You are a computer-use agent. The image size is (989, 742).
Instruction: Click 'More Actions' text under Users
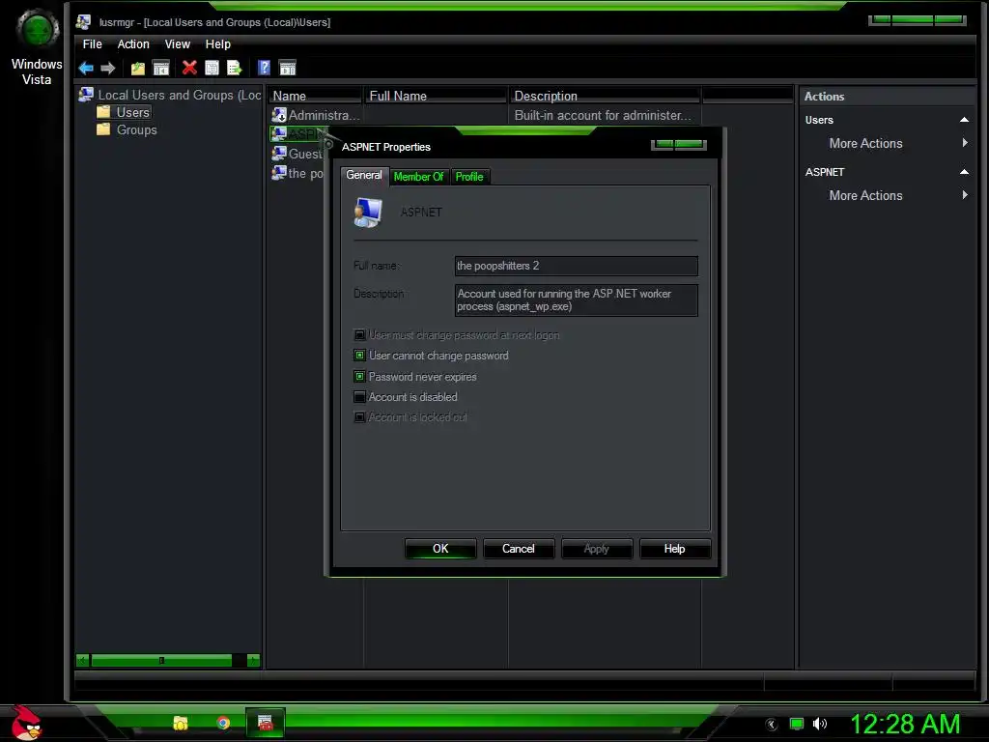[x=865, y=143]
